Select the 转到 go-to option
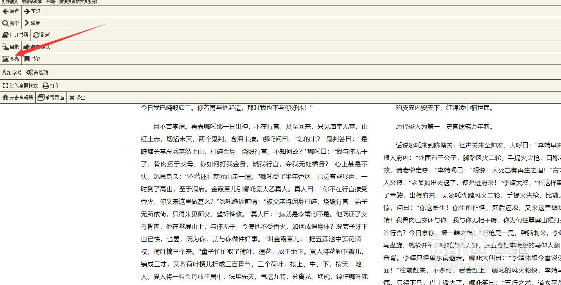 [32, 23]
